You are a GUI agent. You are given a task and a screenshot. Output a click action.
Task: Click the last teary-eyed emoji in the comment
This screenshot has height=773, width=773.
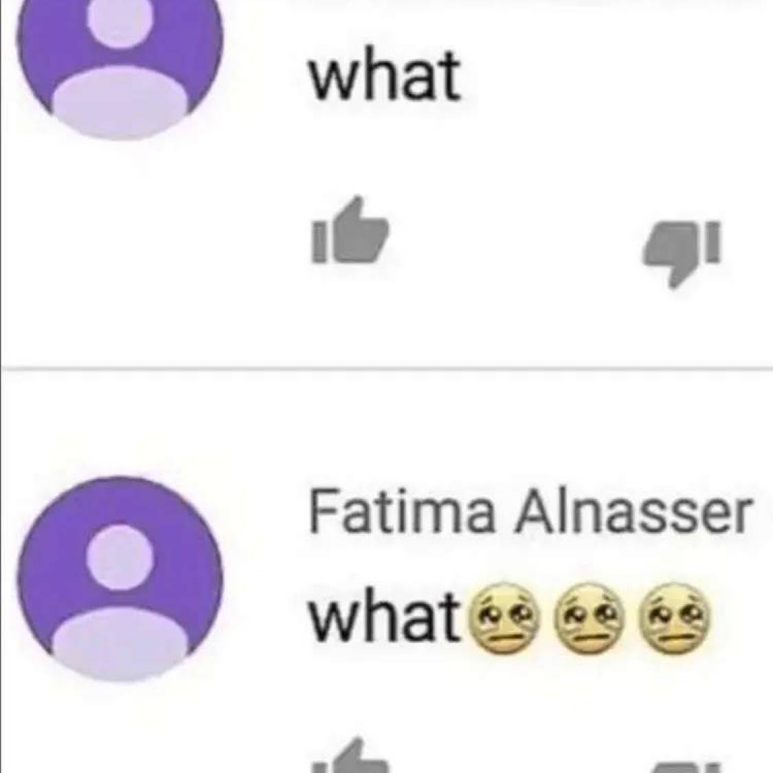pos(675,618)
